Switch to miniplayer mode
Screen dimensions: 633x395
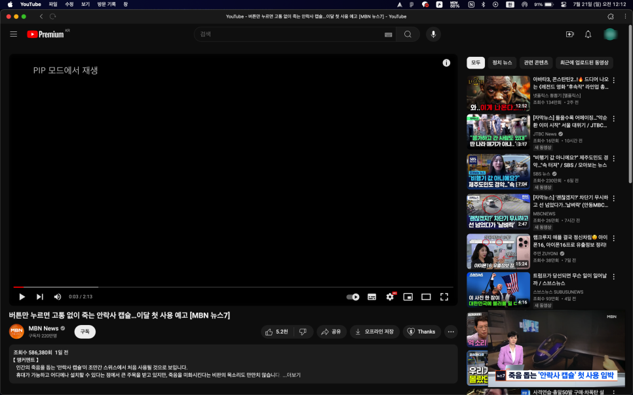coord(408,297)
